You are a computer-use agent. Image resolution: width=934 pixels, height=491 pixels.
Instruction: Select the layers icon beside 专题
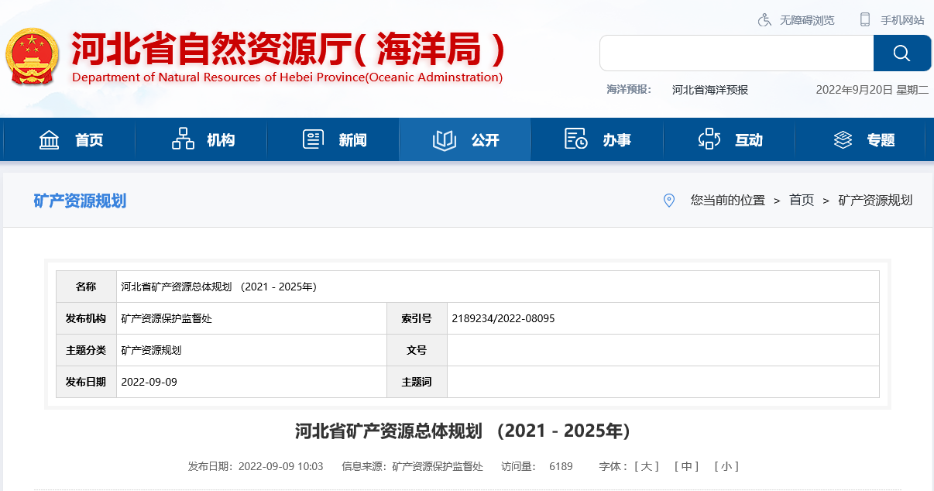click(843, 139)
